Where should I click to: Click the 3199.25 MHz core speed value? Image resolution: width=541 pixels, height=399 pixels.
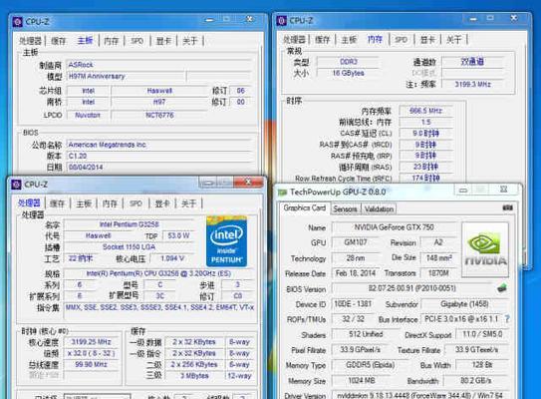91,342
